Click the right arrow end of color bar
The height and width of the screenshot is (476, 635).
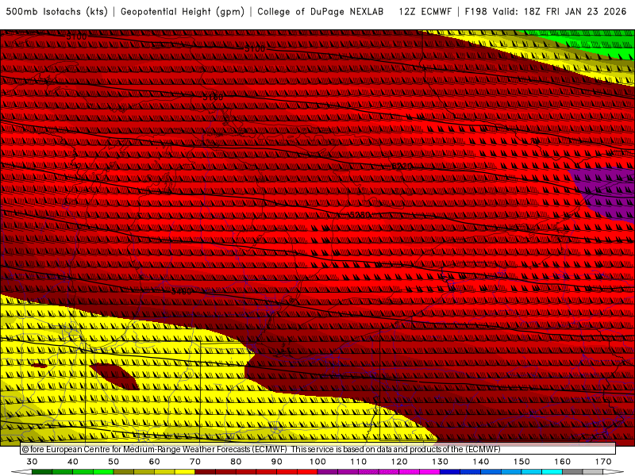point(614,472)
